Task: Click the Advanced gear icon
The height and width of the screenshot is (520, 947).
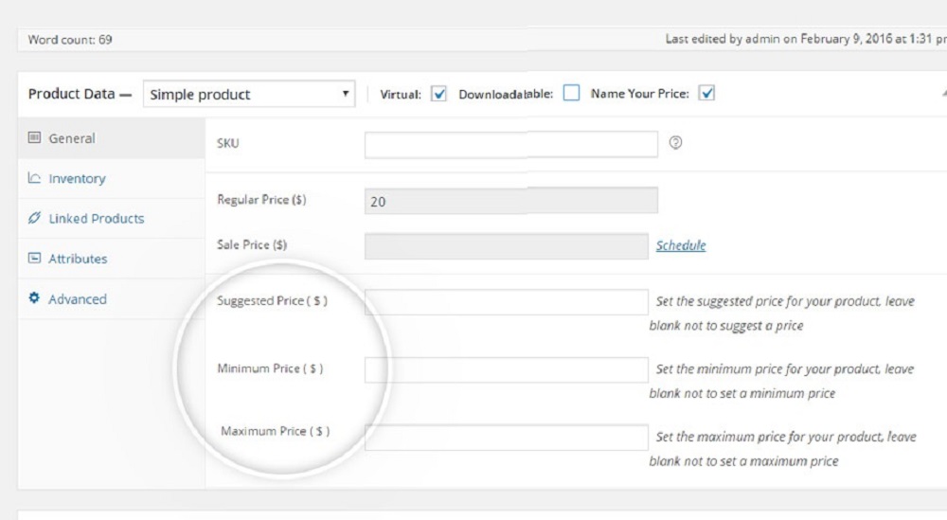Action: 34,297
